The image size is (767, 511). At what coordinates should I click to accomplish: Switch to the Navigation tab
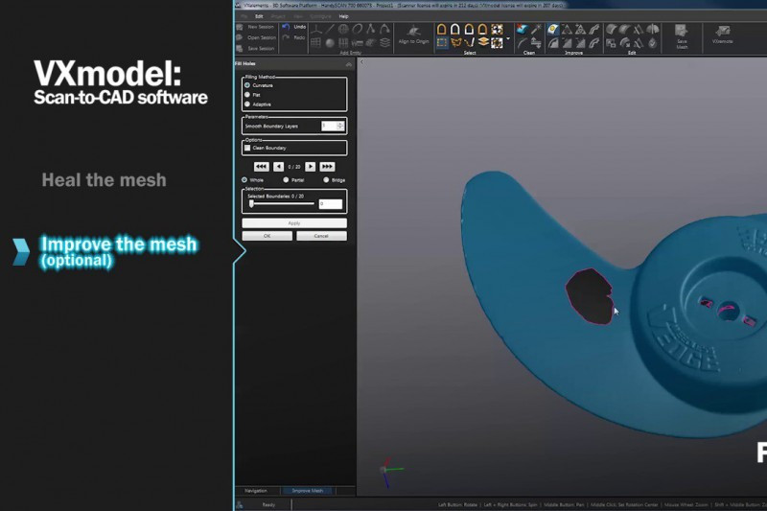pos(256,491)
